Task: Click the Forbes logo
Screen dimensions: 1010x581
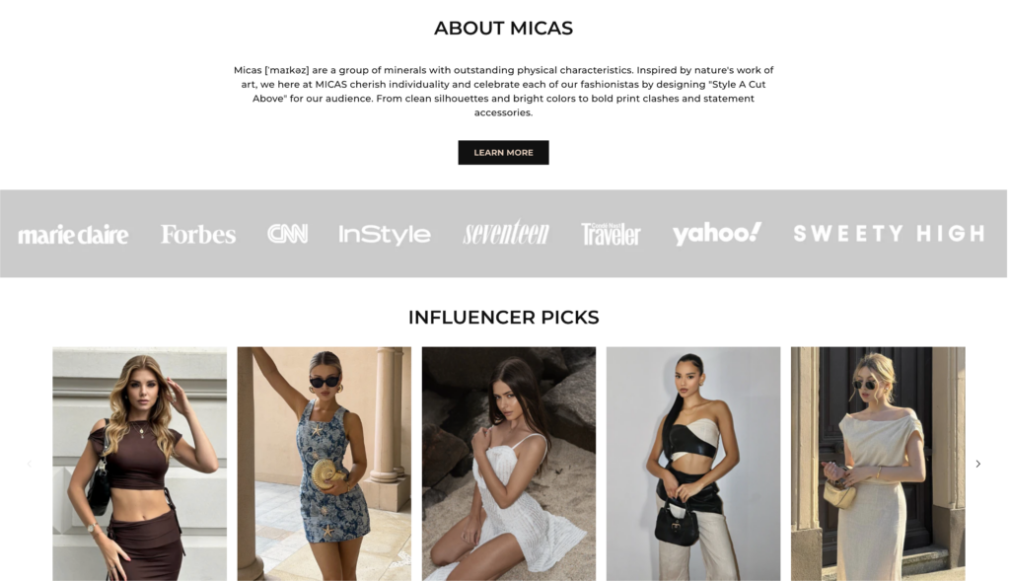Action: [197, 234]
